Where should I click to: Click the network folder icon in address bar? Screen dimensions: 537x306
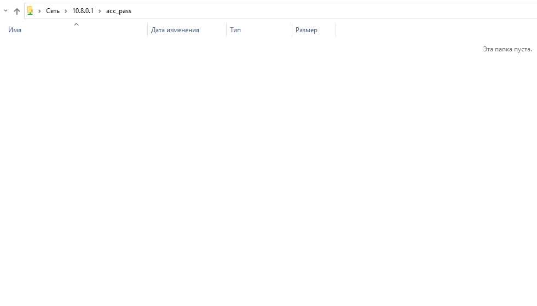tap(30, 11)
